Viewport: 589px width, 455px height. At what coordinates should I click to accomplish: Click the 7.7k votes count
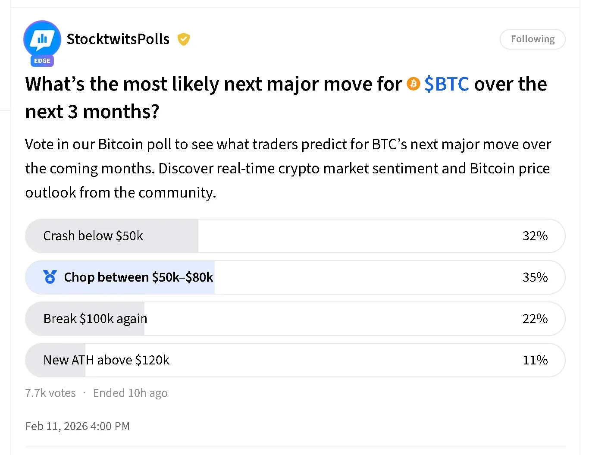tap(50, 393)
